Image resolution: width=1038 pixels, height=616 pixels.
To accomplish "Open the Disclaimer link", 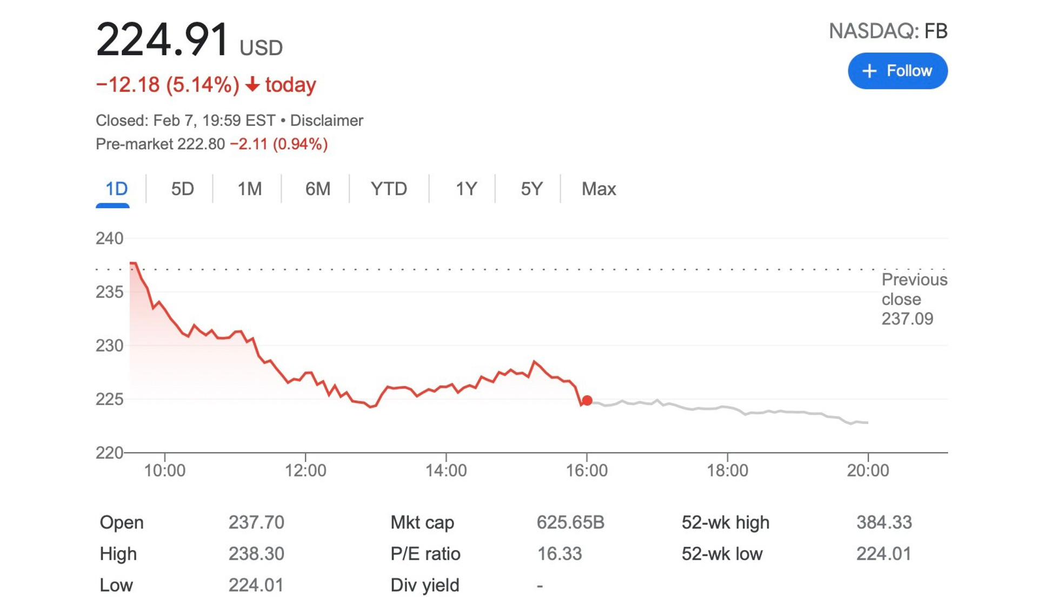I will (327, 120).
